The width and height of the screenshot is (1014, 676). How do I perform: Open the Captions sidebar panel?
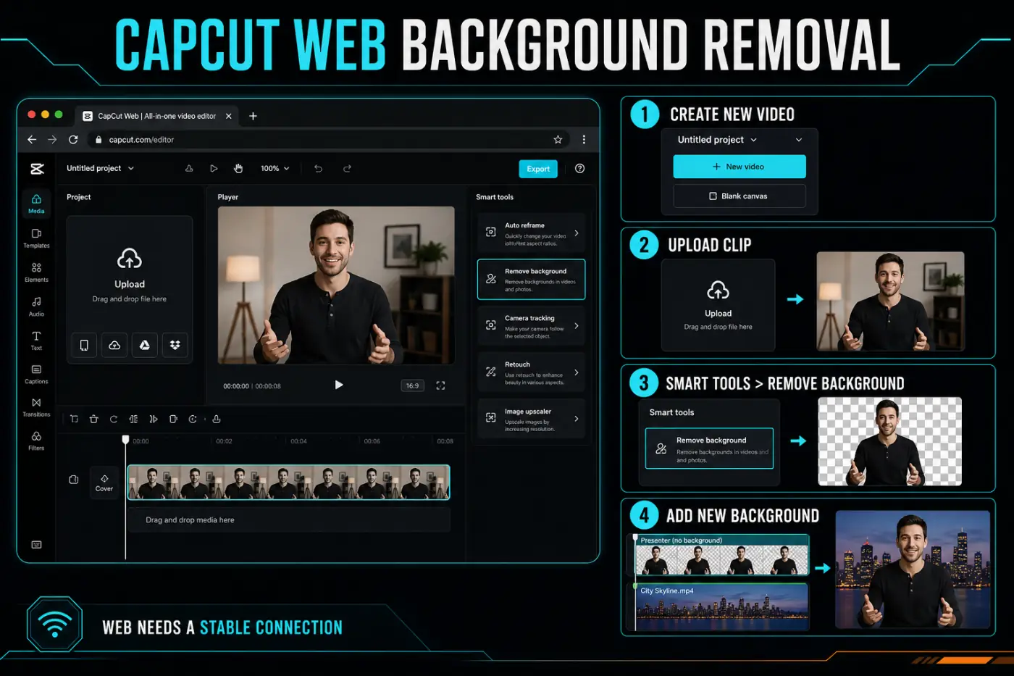pos(36,374)
